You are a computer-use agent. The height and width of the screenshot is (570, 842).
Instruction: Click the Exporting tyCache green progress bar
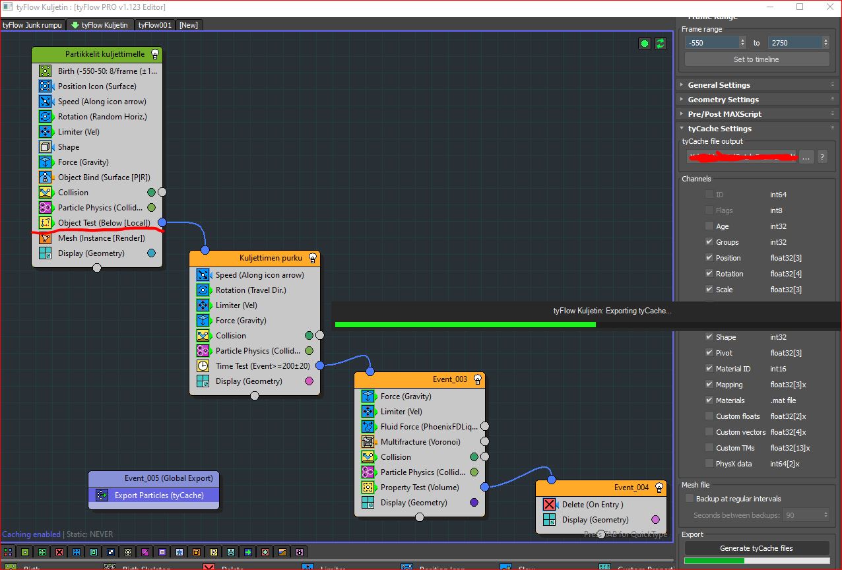465,324
